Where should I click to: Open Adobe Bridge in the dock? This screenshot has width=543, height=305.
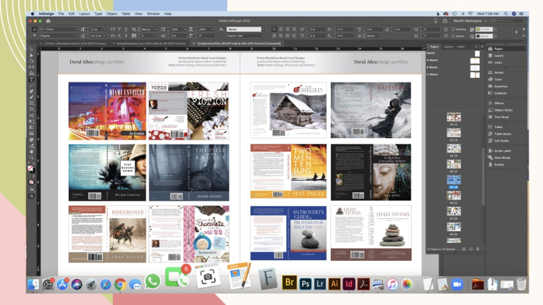[x=290, y=284]
